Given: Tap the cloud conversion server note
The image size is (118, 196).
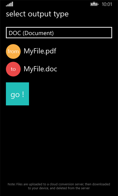Looking at the screenshot, I should tap(59, 186).
